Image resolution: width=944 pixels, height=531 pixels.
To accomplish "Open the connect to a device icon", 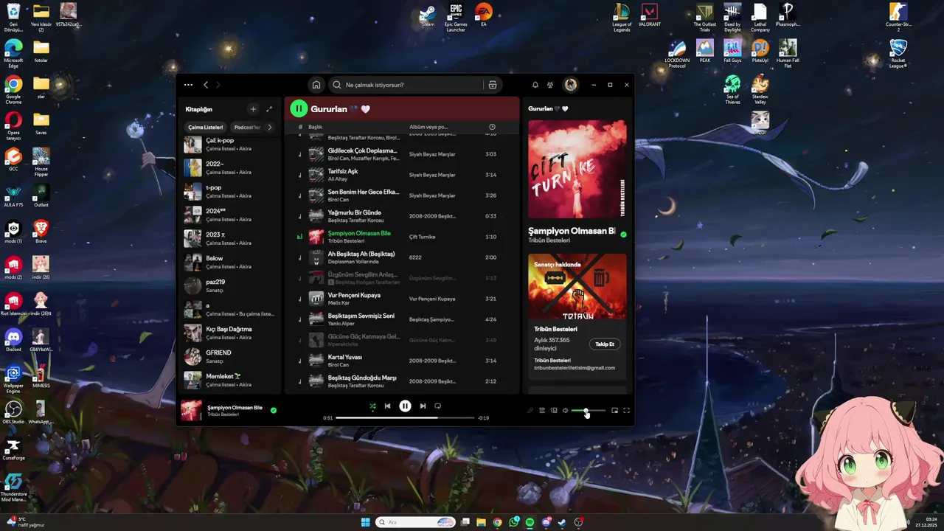I will coord(554,411).
